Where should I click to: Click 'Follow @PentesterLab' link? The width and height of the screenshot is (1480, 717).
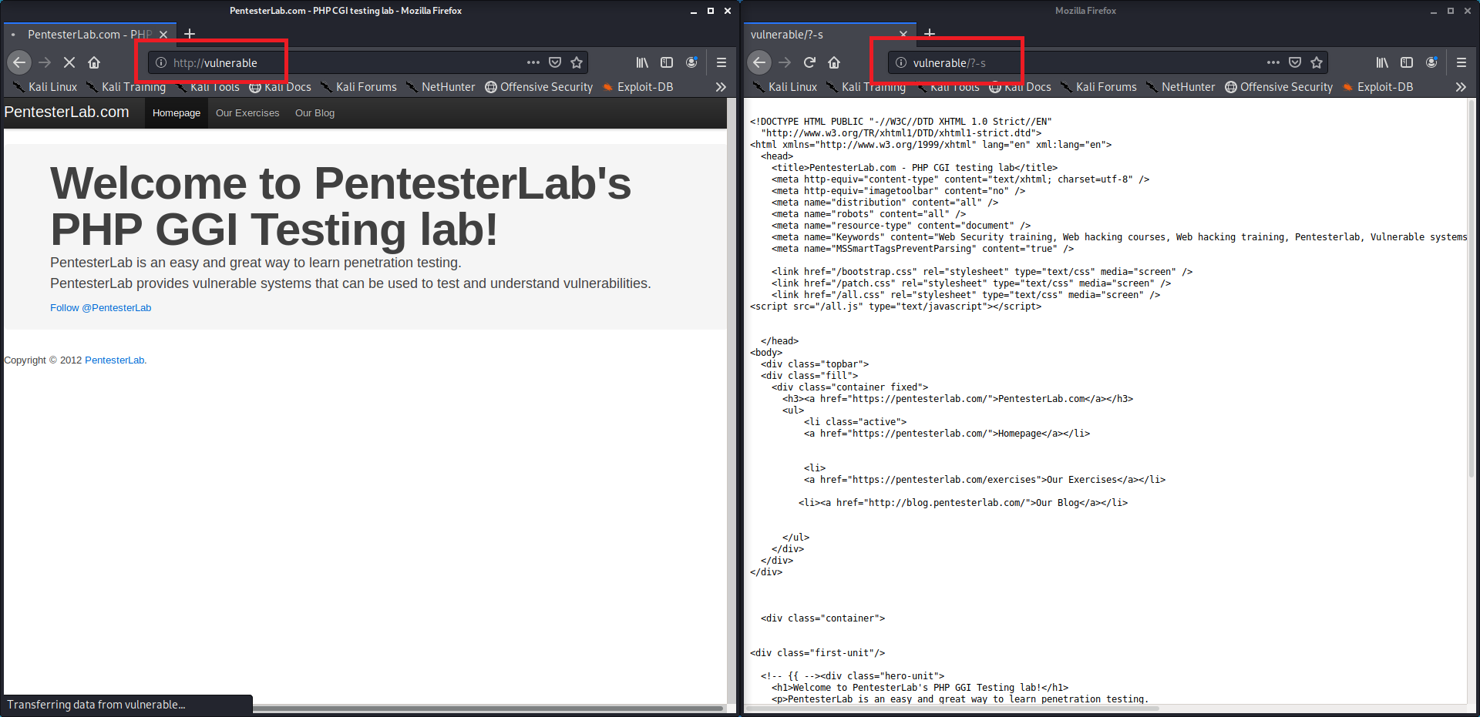(x=101, y=308)
